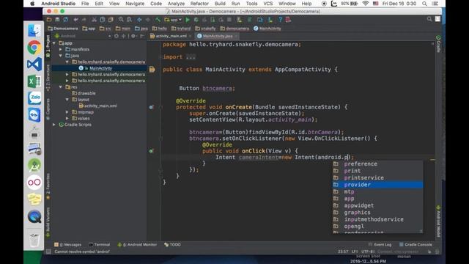
Task: Click the Synchronize toolbar icon
Action: [66, 20]
